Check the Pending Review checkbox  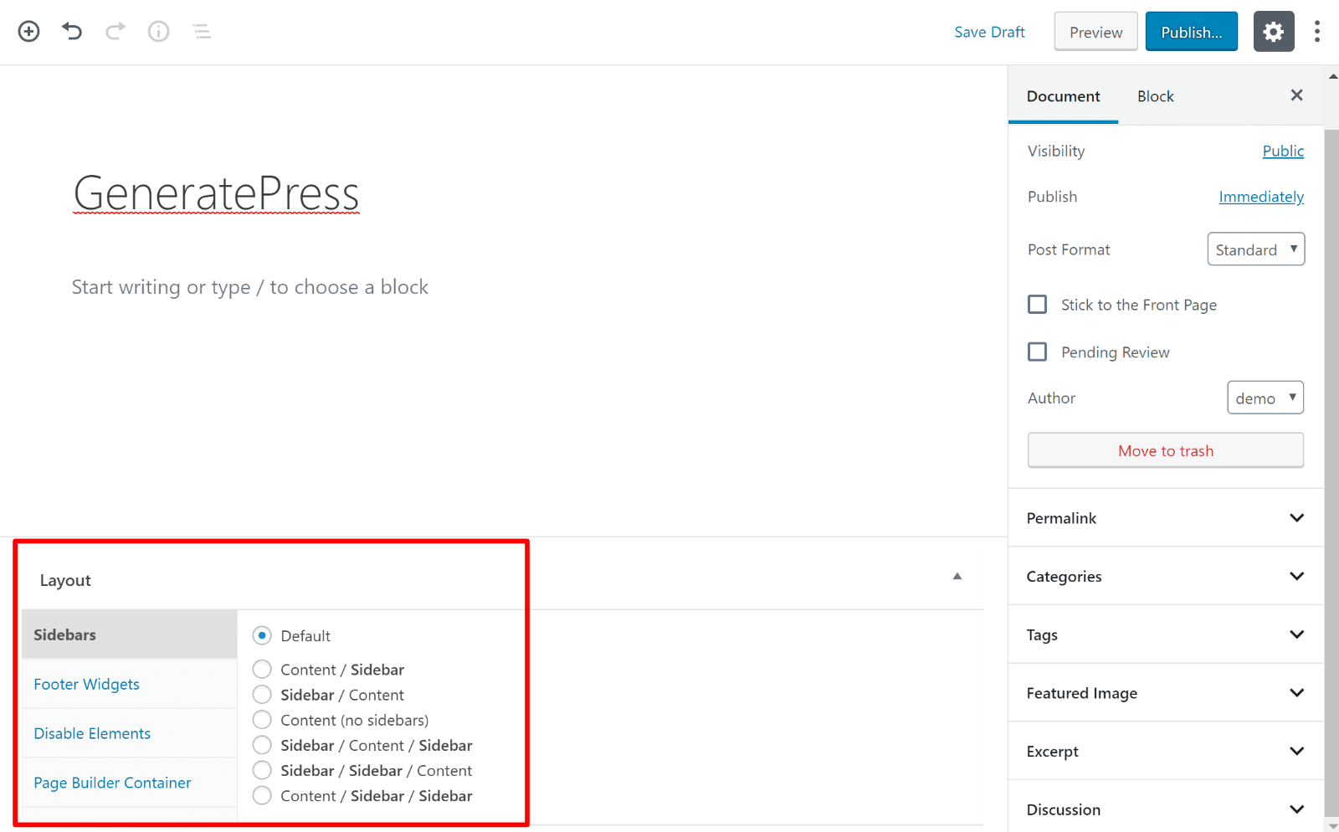click(x=1038, y=352)
